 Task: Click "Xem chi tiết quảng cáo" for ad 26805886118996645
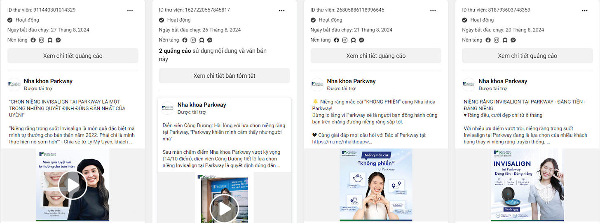point(376,56)
